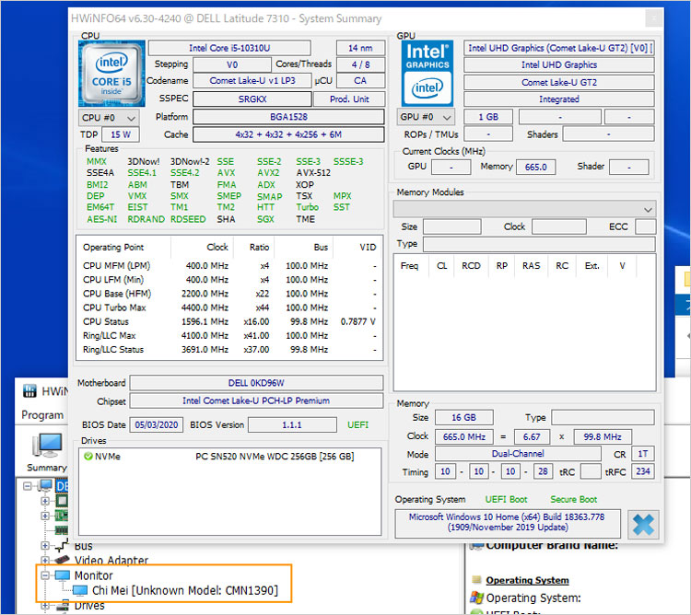This screenshot has height=615, width=691.
Task: Expand the Bus tree node
Action: tap(45, 545)
